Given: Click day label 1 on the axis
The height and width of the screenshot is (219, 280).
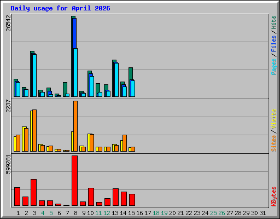Looking at the screenshot, I should [x=18, y=213].
